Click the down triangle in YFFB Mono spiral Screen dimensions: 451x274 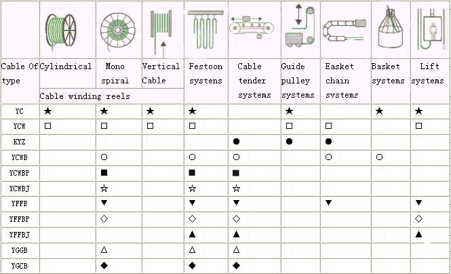point(104,203)
